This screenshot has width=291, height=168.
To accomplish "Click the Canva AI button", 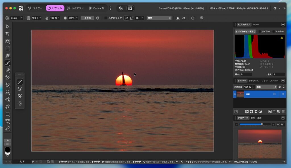I will [96, 8].
